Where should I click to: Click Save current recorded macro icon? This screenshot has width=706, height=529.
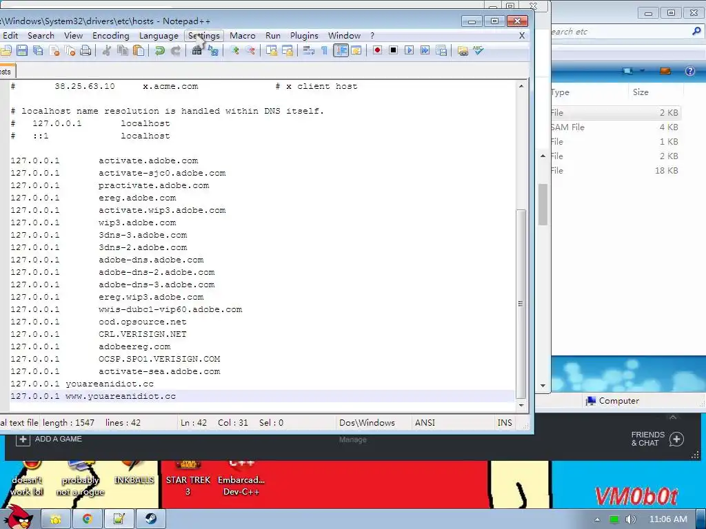pyautogui.click(x=441, y=50)
